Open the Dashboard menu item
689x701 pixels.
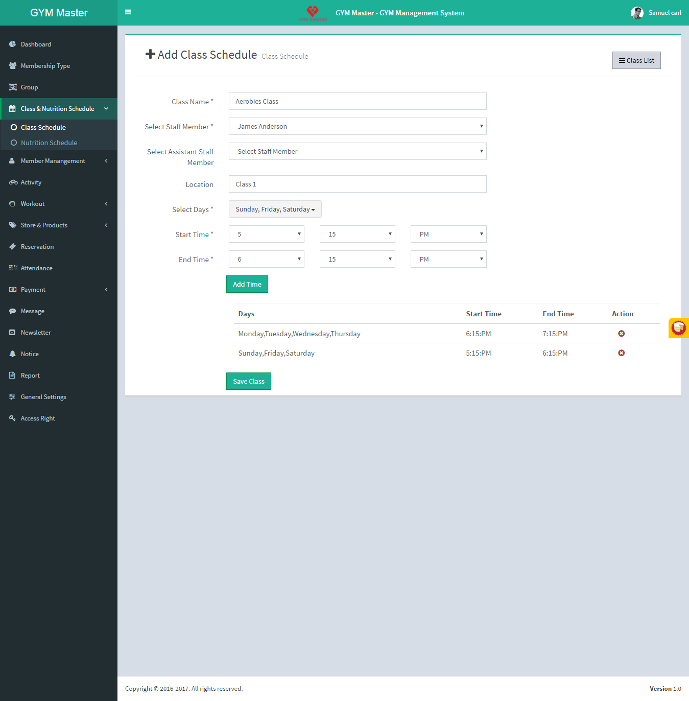[59, 44]
